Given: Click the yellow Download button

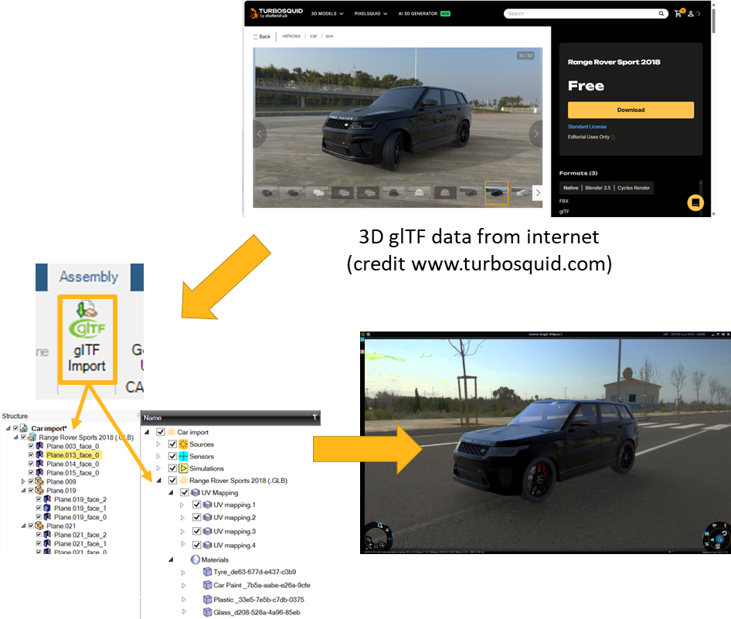Looking at the screenshot, I should click(631, 110).
